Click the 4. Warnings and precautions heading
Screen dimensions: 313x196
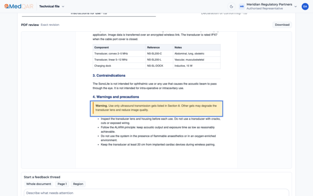116,97
